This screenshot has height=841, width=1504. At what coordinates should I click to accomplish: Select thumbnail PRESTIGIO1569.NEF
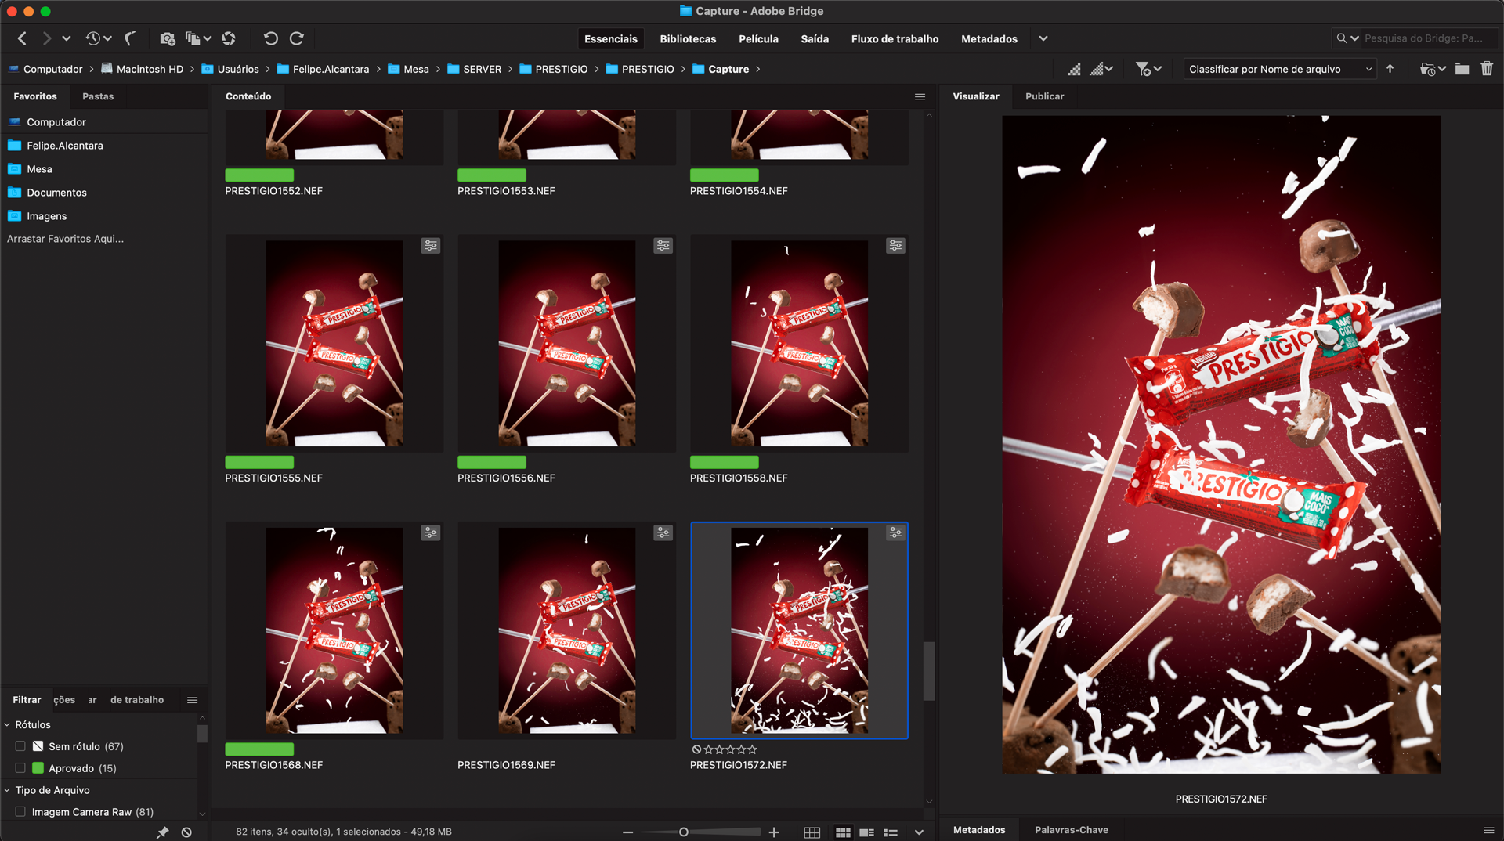[x=567, y=630]
